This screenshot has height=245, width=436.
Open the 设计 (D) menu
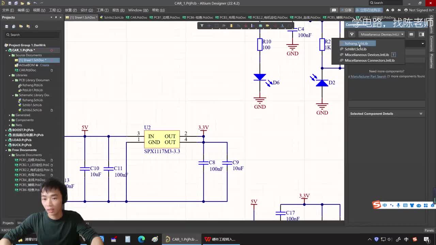[87, 10]
